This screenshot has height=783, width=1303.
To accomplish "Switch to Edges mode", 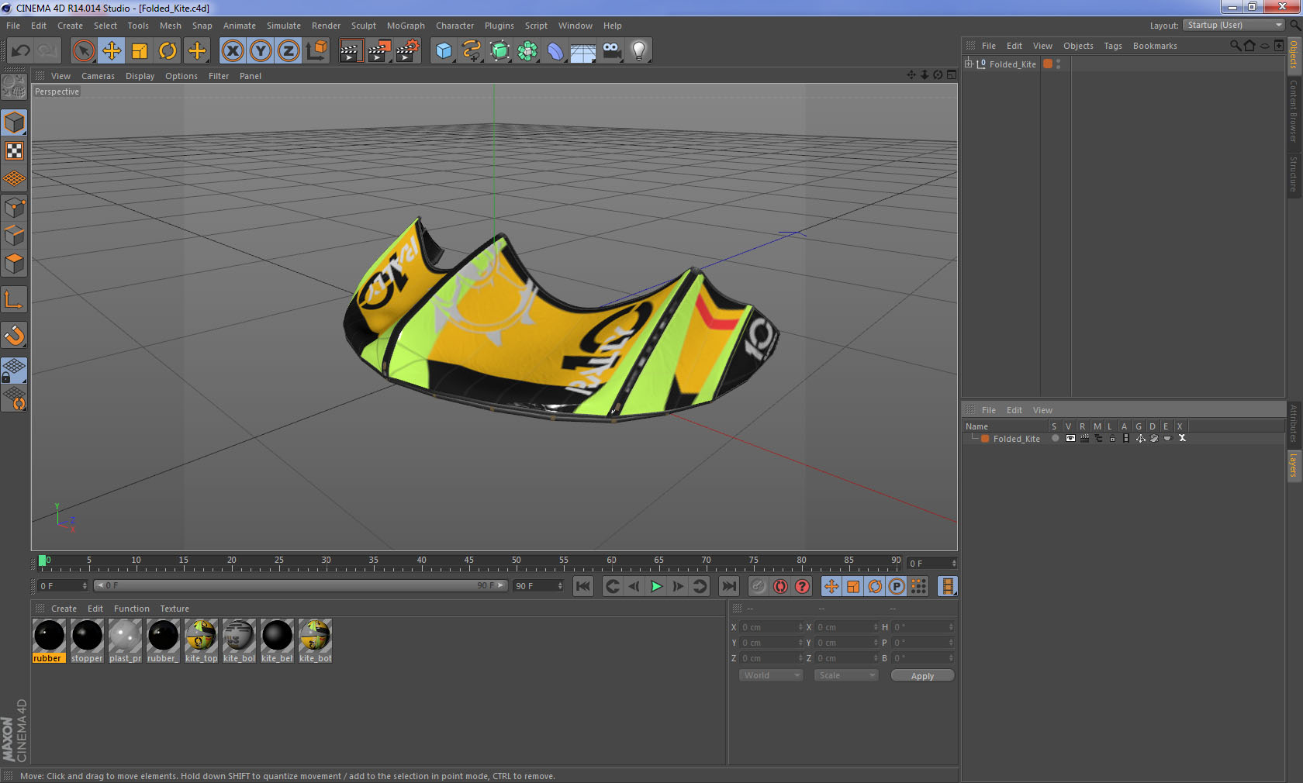I will 14,235.
